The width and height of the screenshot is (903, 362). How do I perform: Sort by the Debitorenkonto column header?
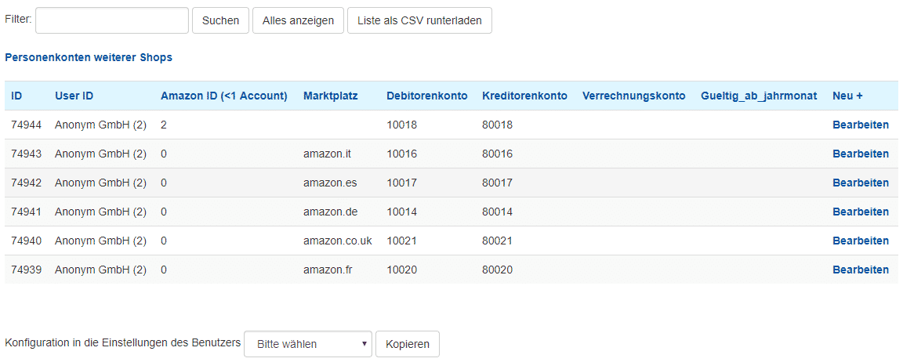(x=426, y=96)
